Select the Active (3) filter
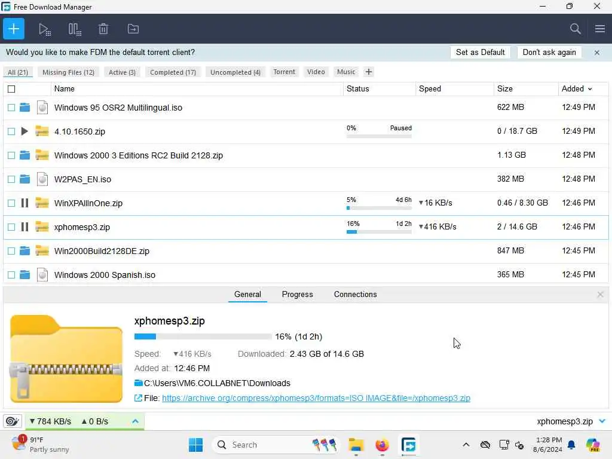The image size is (612, 459). pyautogui.click(x=122, y=72)
